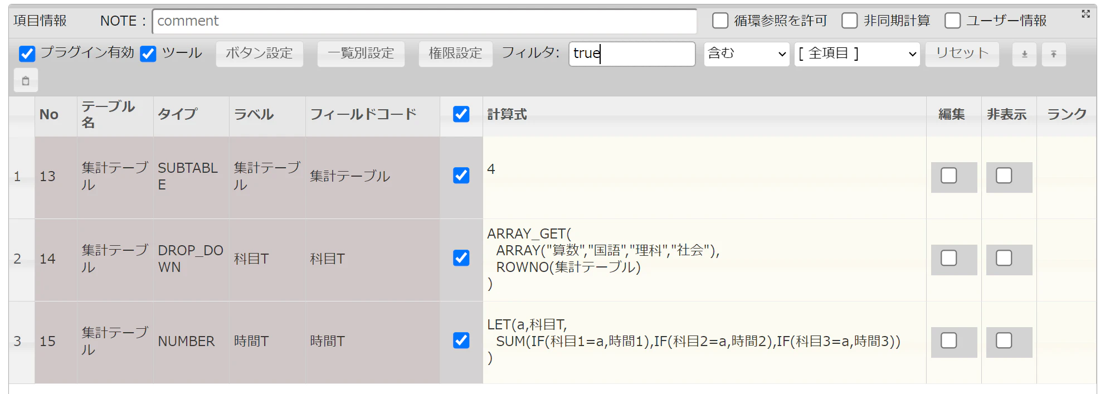Click the 科目T field code cell
The image size is (1110, 394).
pyautogui.click(x=372, y=260)
